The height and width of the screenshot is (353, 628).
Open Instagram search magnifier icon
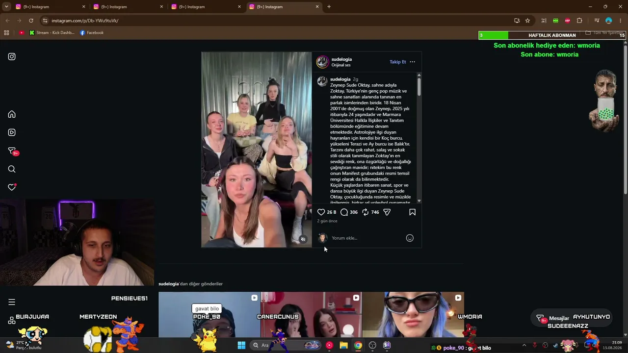click(12, 169)
